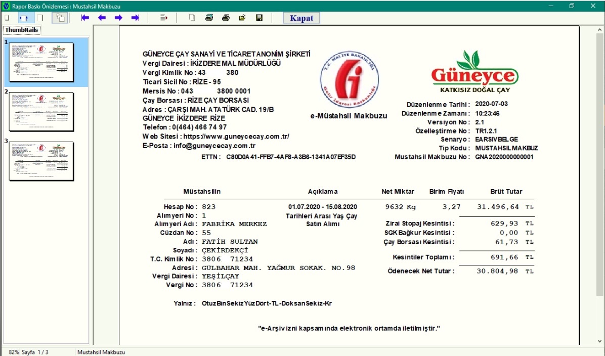Screen dimensions: 605x356
Task: Click the e-Müstahsil Makbuzu heading
Action: 349,116
